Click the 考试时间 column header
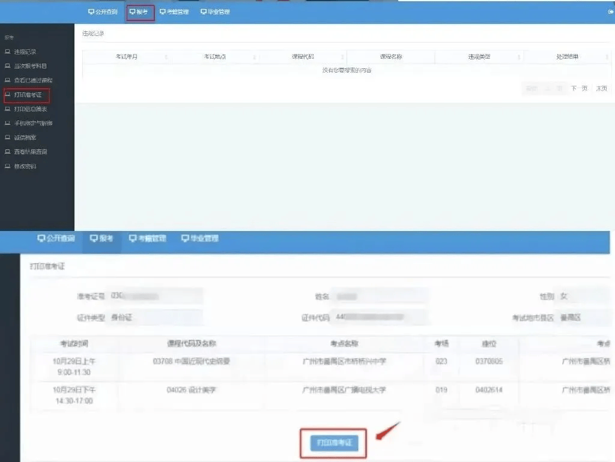This screenshot has width=615, height=462. [x=74, y=344]
